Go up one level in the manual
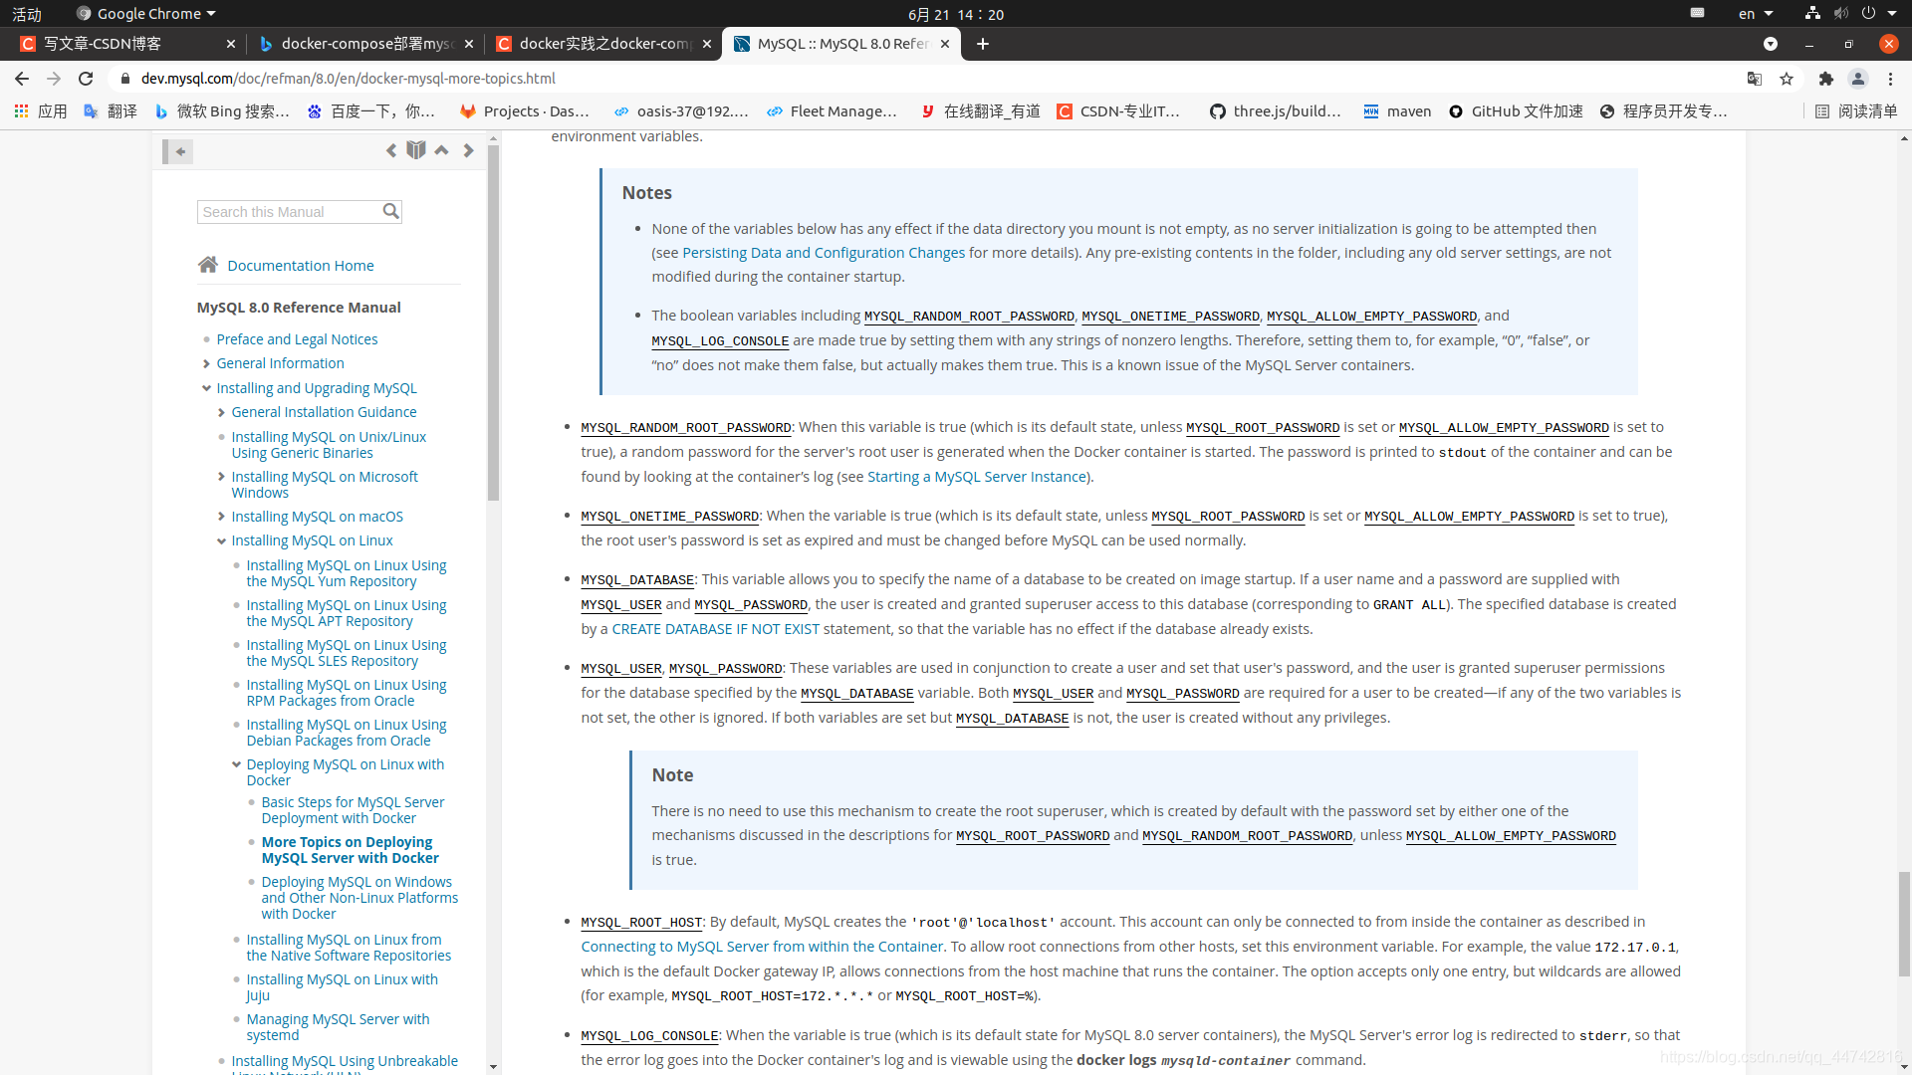The image size is (1912, 1075). (x=441, y=150)
